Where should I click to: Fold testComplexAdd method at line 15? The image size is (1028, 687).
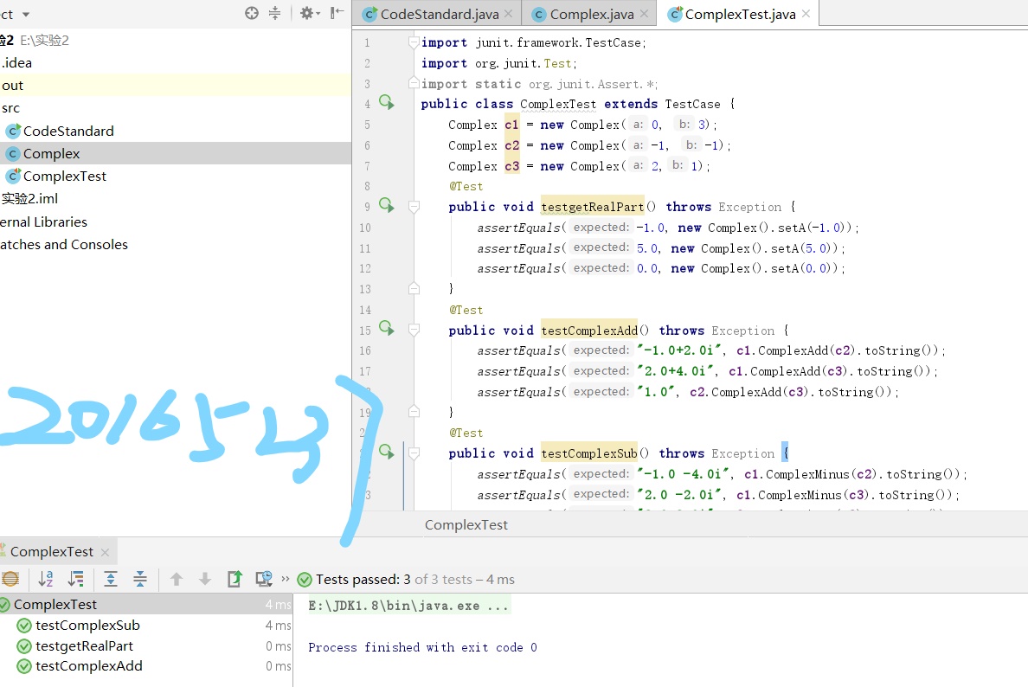pyautogui.click(x=414, y=331)
